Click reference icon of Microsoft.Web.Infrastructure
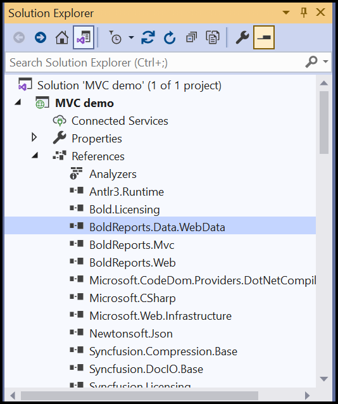This screenshot has width=338, height=404. 77,315
